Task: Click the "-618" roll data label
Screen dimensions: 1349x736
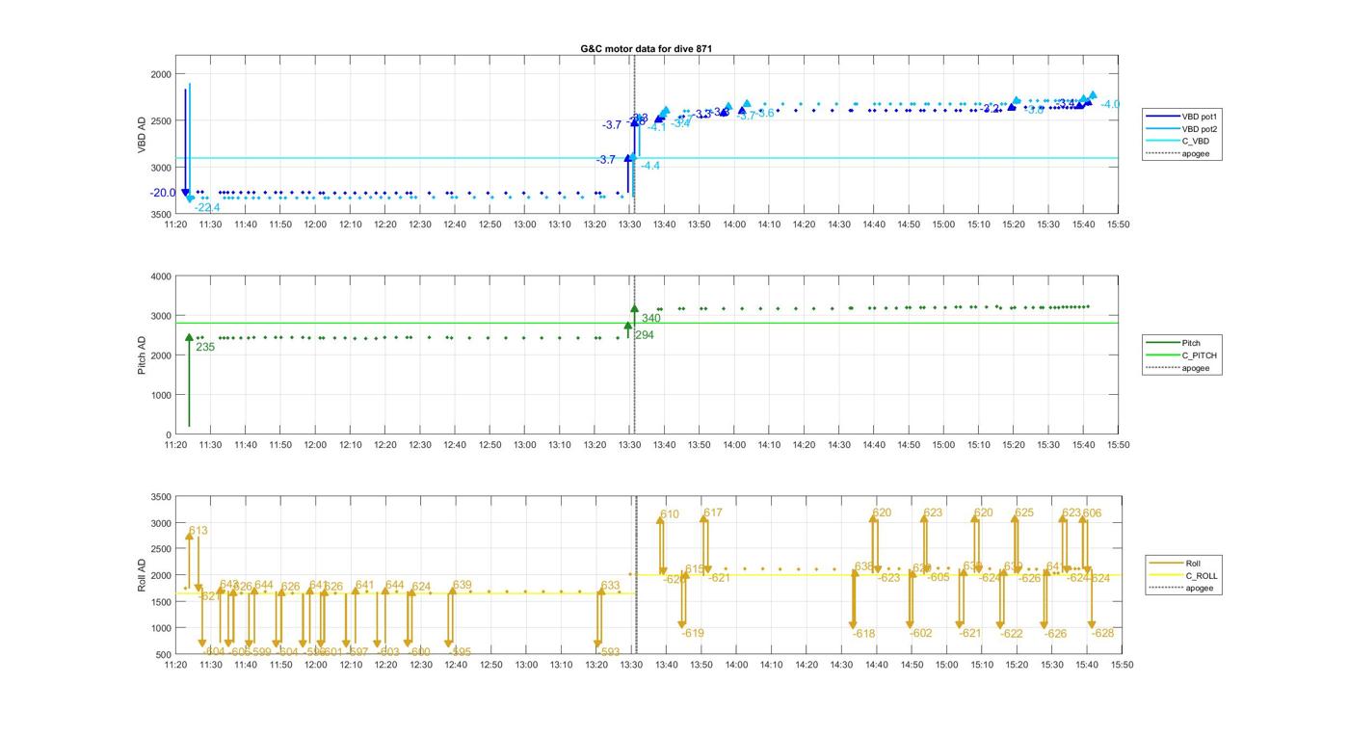Action: pyautogui.click(x=863, y=634)
